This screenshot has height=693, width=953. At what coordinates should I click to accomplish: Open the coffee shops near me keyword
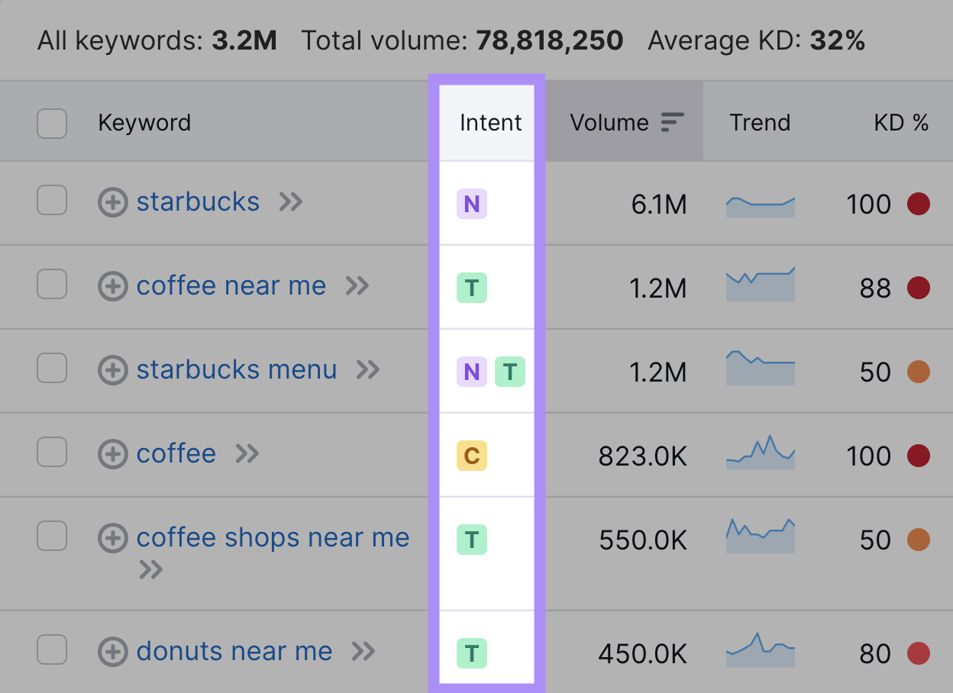click(x=273, y=537)
